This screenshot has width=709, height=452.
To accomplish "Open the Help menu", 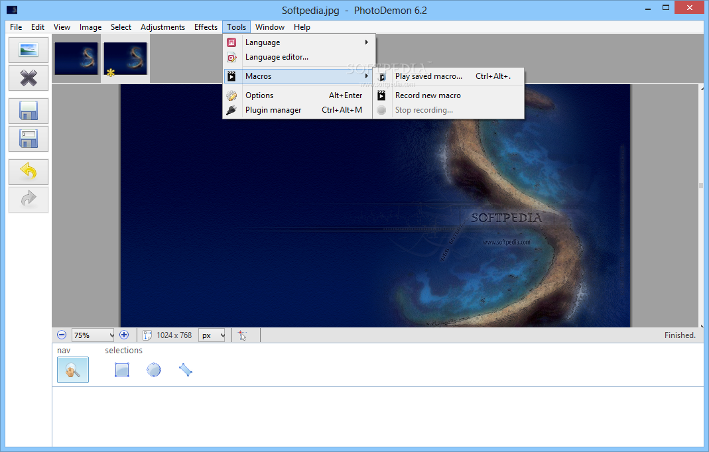I will pyautogui.click(x=302, y=27).
